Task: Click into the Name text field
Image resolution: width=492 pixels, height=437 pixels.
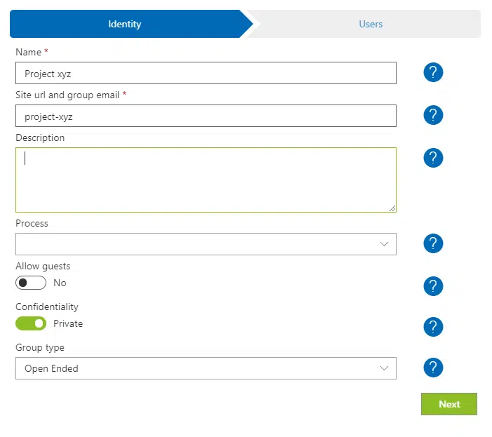Action: pos(205,73)
